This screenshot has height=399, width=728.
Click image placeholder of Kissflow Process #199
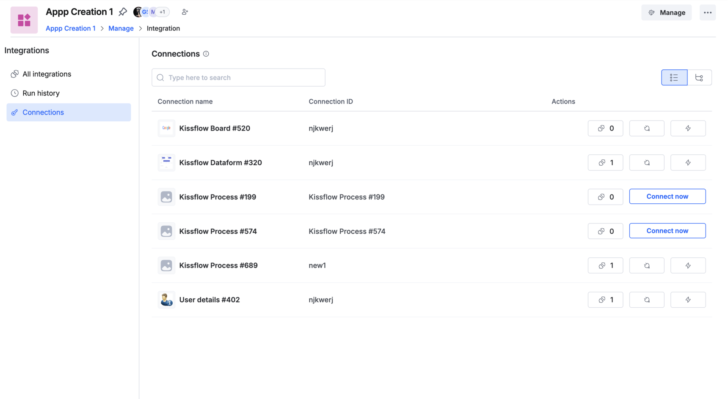point(166,197)
